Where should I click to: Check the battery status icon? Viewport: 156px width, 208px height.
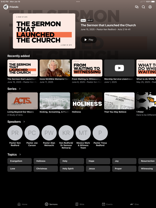tap(153, 2)
